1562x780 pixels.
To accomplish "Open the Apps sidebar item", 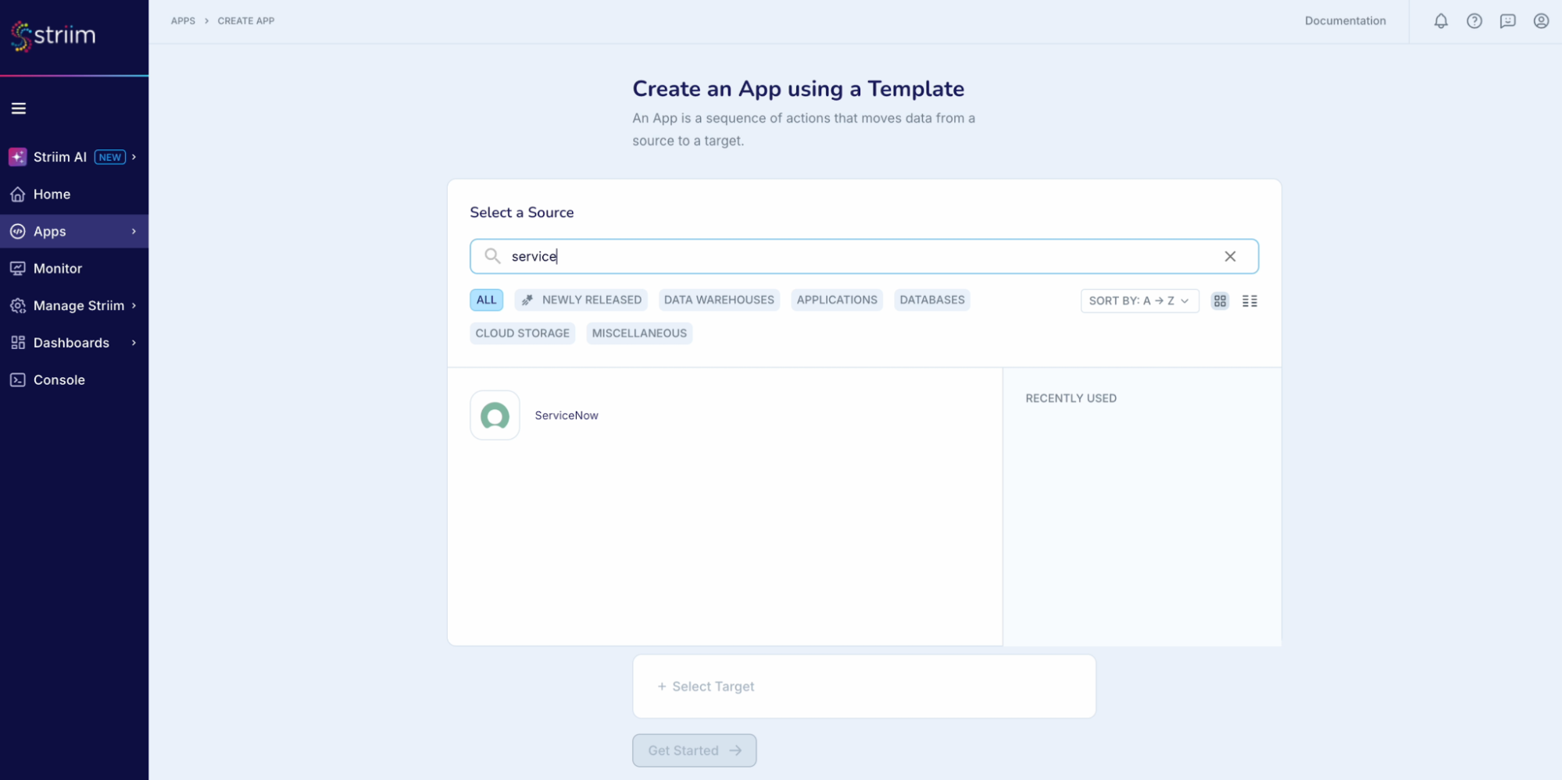I will 73,231.
